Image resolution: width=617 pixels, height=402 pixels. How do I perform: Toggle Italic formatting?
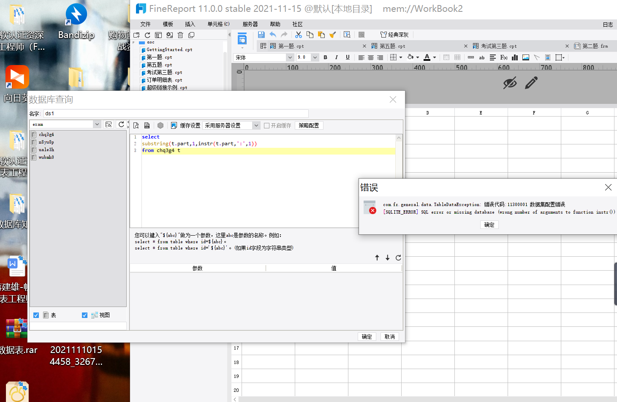pos(337,57)
